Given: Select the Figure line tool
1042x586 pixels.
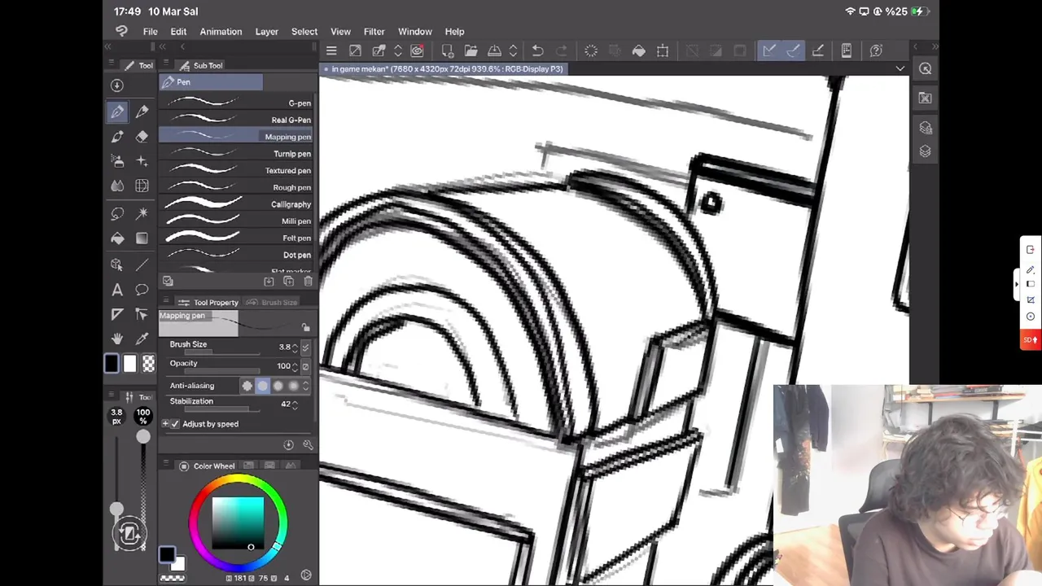Looking at the screenshot, I should coord(142,265).
